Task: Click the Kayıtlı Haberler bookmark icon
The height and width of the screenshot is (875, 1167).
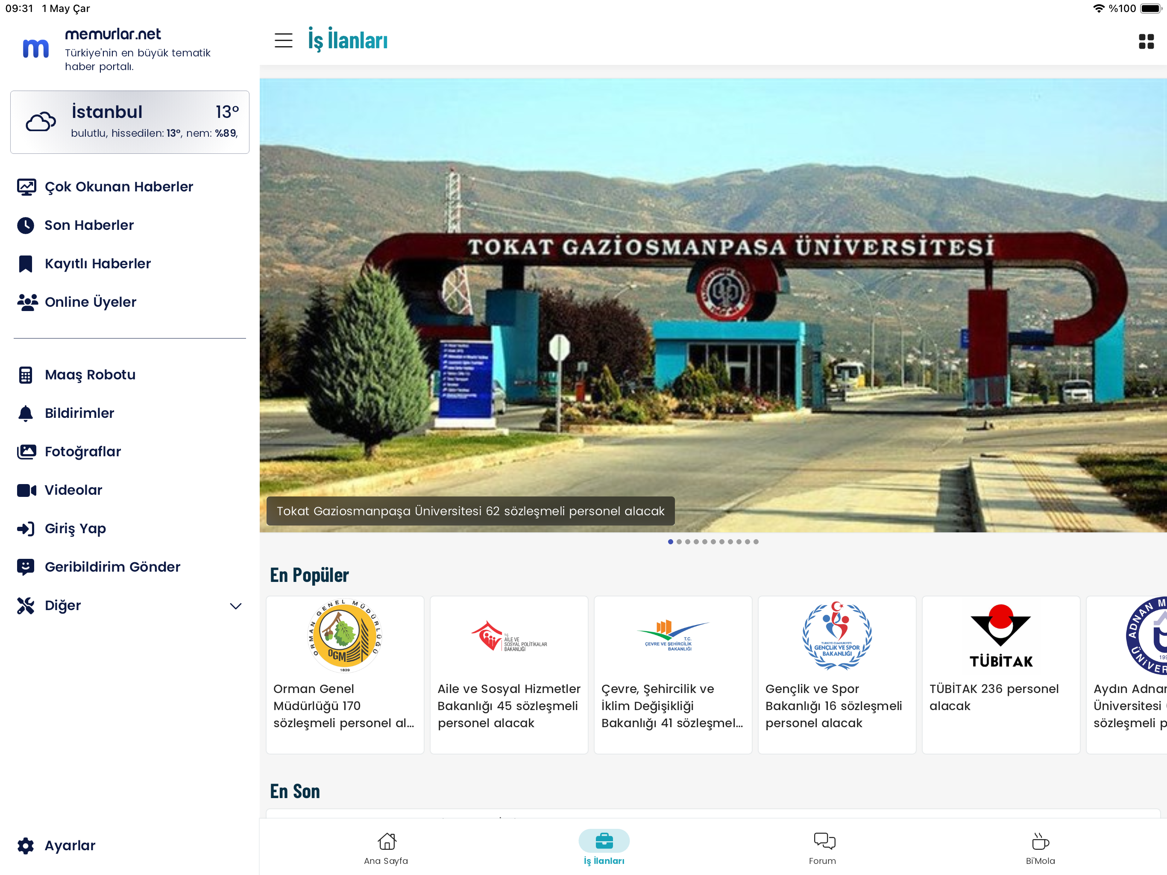Action: click(25, 264)
